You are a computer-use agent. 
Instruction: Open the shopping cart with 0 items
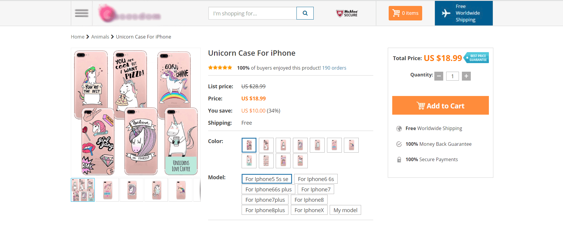(x=405, y=13)
